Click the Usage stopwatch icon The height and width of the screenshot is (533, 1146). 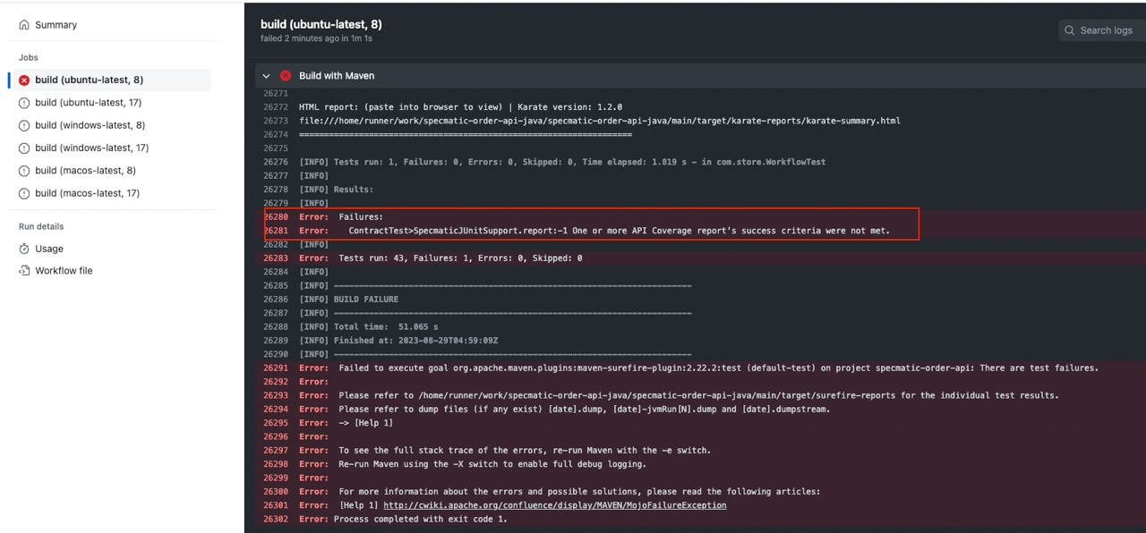(x=24, y=249)
